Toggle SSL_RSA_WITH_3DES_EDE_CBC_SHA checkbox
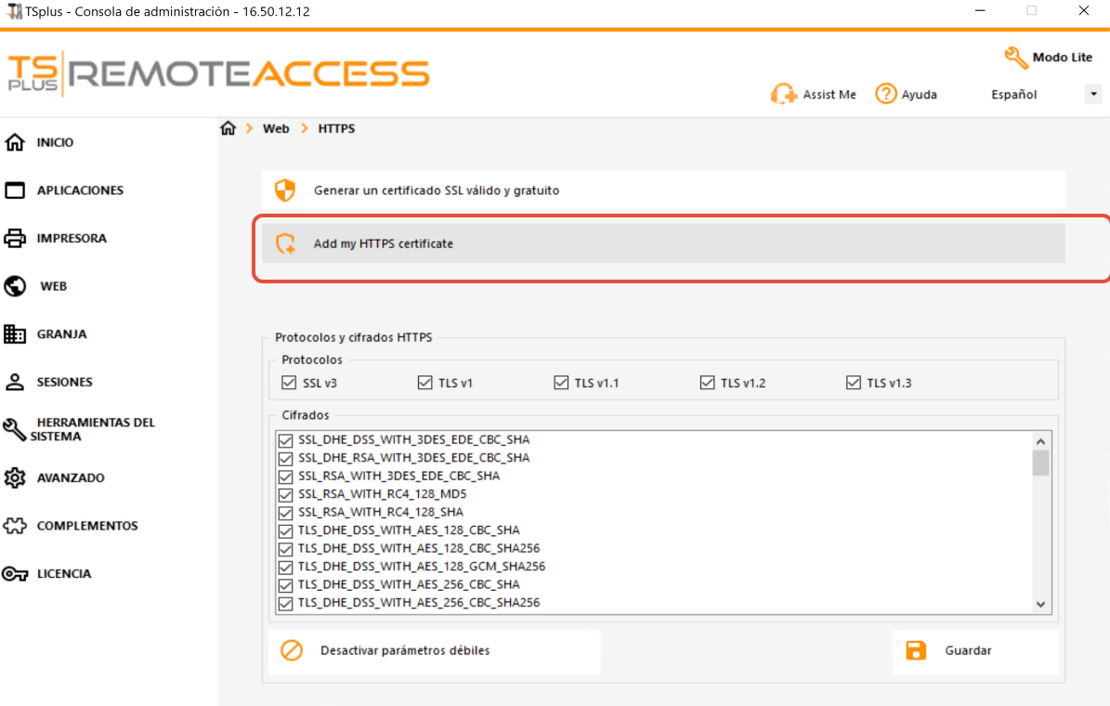 285,477
